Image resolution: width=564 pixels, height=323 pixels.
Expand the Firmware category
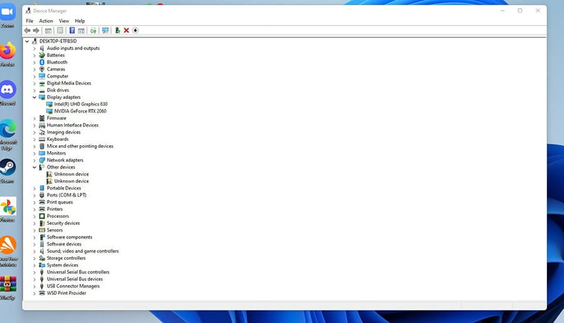coord(34,118)
